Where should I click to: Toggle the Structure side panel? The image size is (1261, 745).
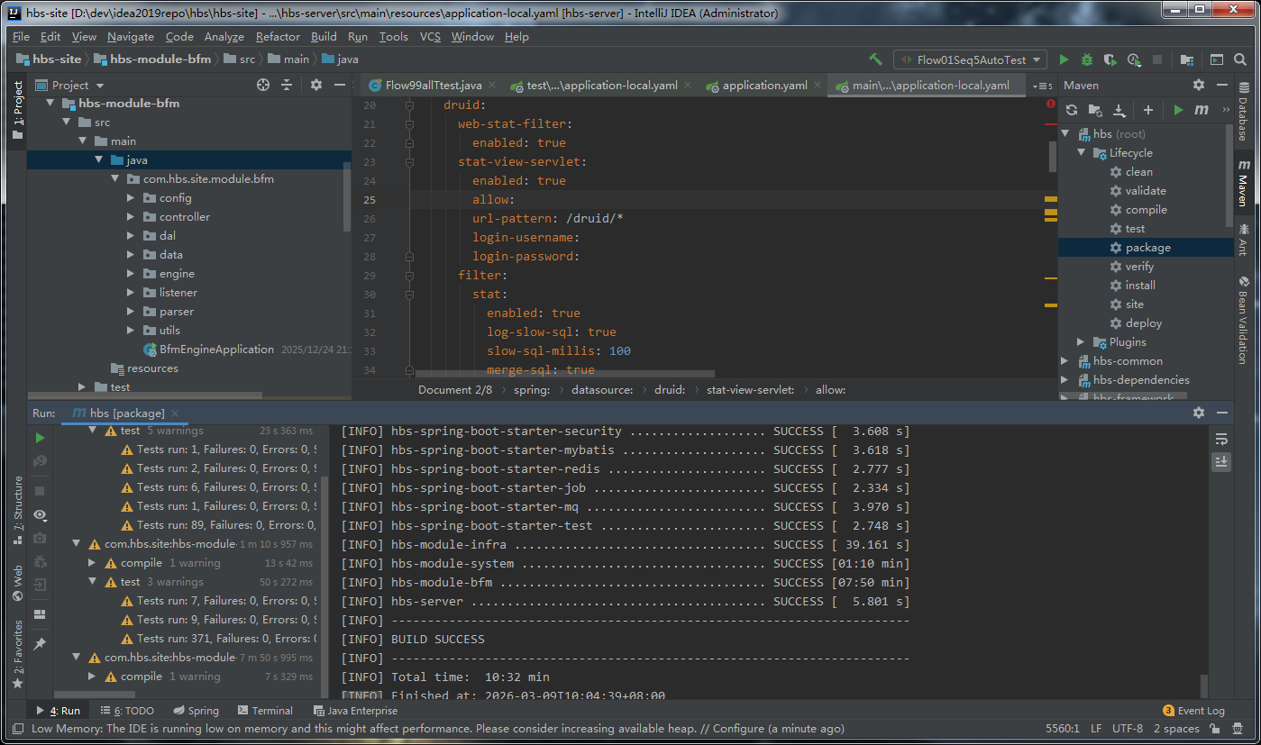(17, 510)
